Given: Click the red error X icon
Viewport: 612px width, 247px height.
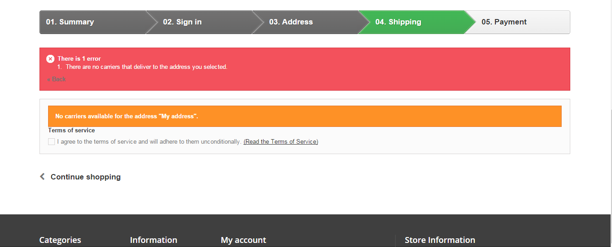Looking at the screenshot, I should 50,59.
